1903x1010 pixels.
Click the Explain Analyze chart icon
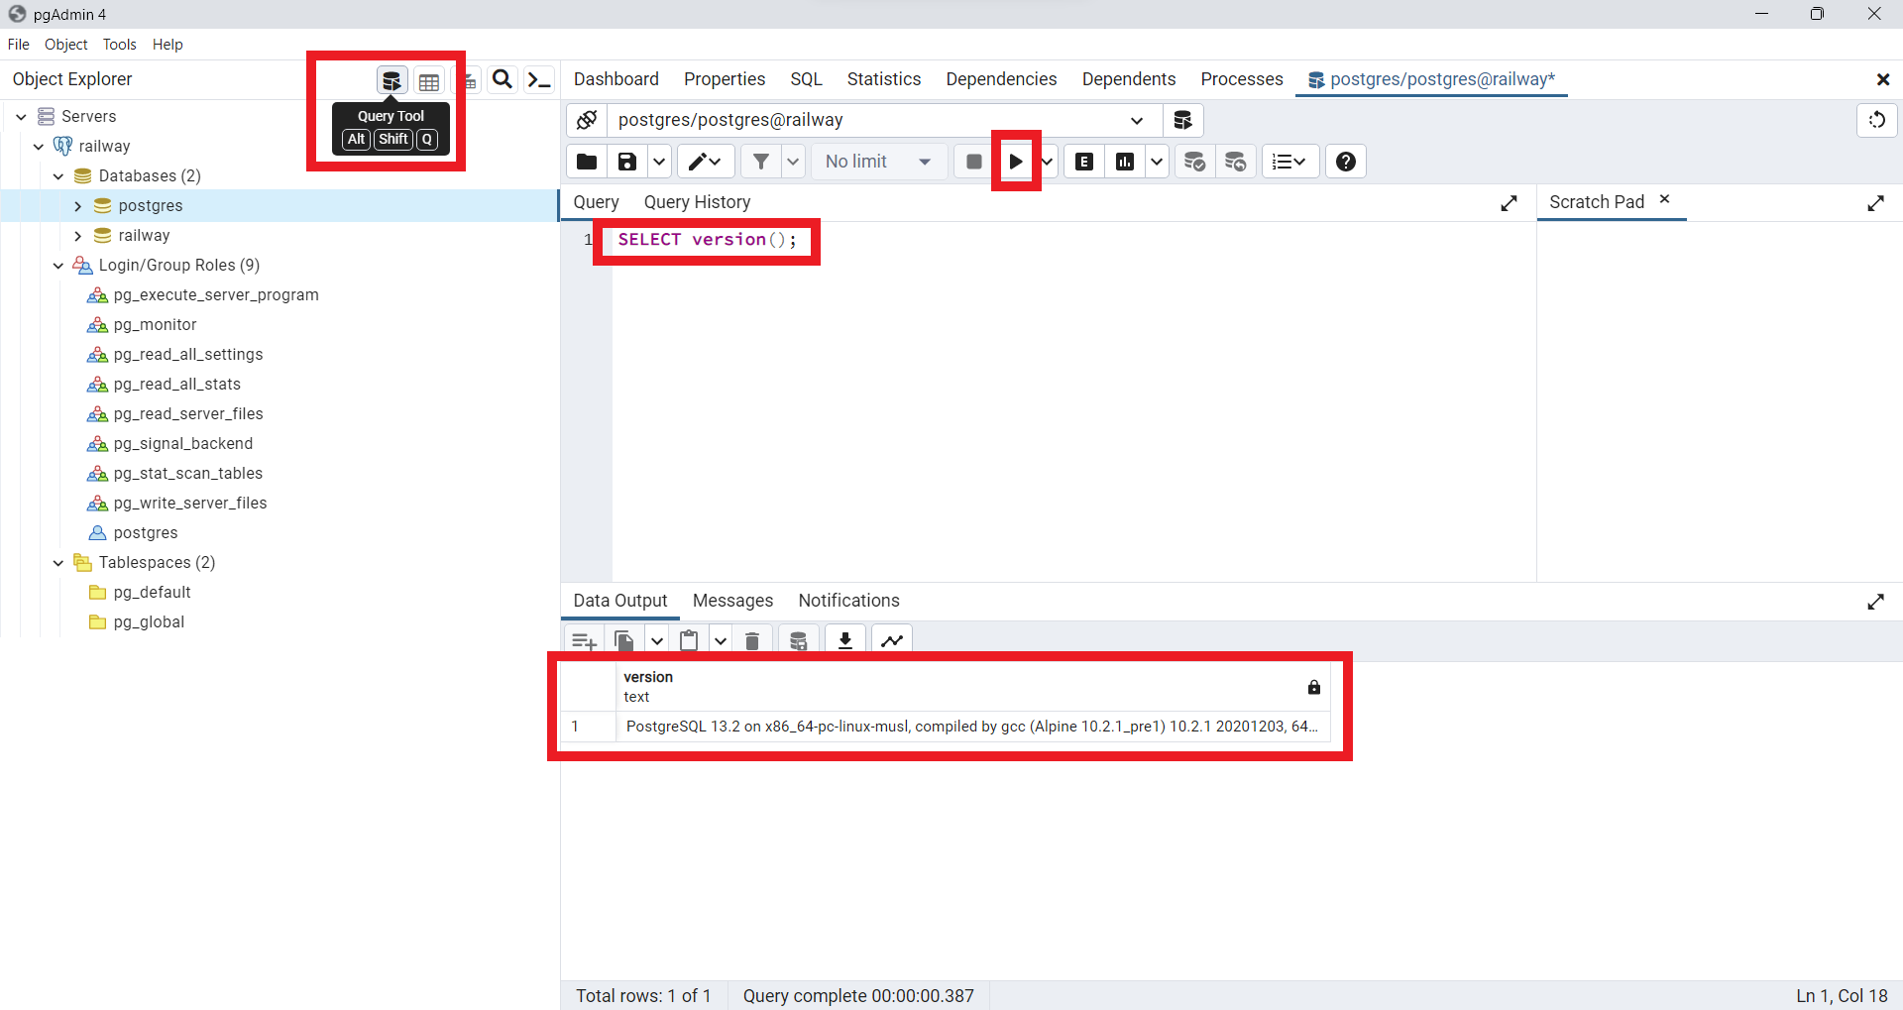[x=1125, y=162]
